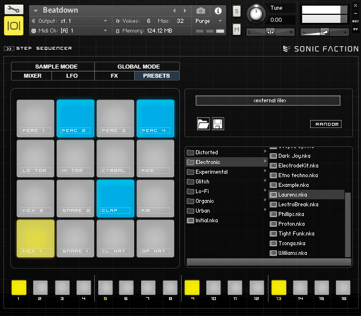Click the info icon in header

pos(218,10)
